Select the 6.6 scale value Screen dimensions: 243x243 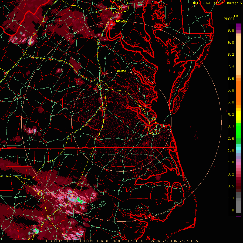(x=231, y=78)
